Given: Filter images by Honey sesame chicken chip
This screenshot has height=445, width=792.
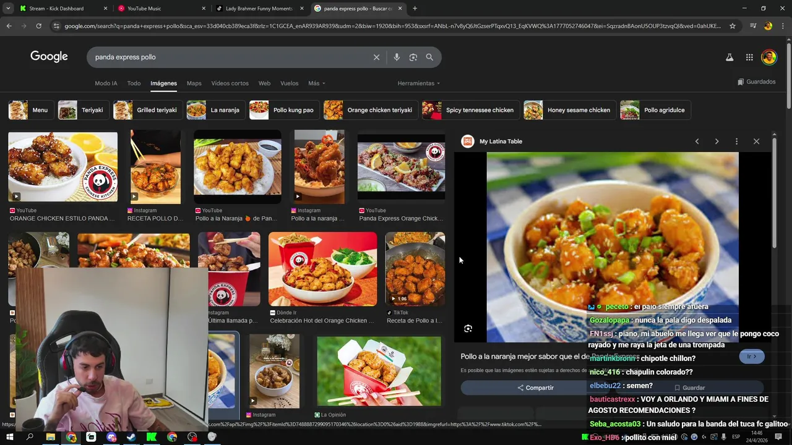Looking at the screenshot, I should (569, 110).
